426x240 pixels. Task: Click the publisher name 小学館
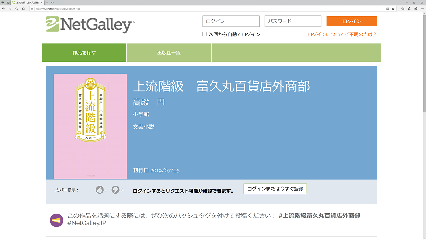coord(141,114)
